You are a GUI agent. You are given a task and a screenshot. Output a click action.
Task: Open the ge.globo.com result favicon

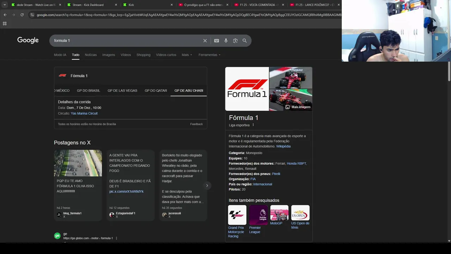(x=57, y=236)
